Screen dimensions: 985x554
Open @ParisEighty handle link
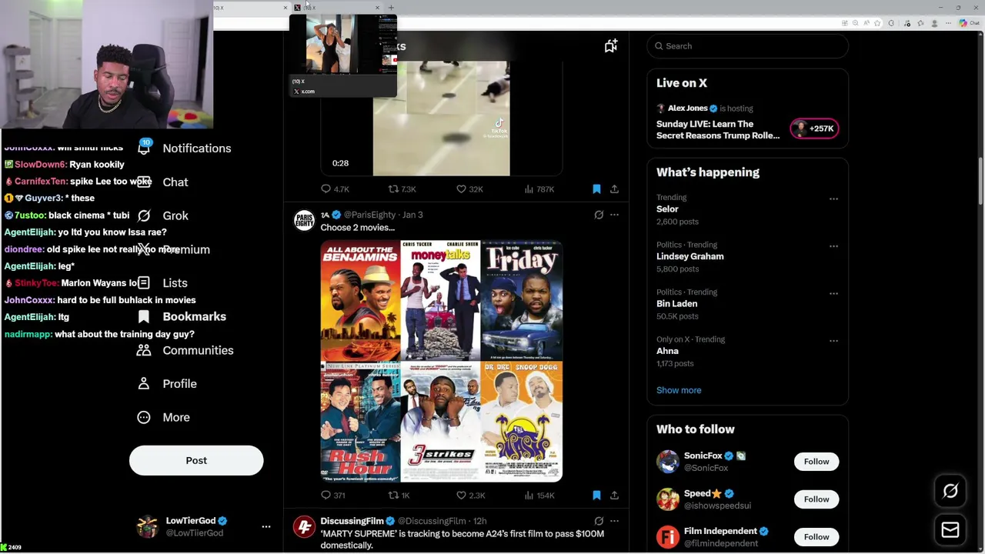(369, 215)
